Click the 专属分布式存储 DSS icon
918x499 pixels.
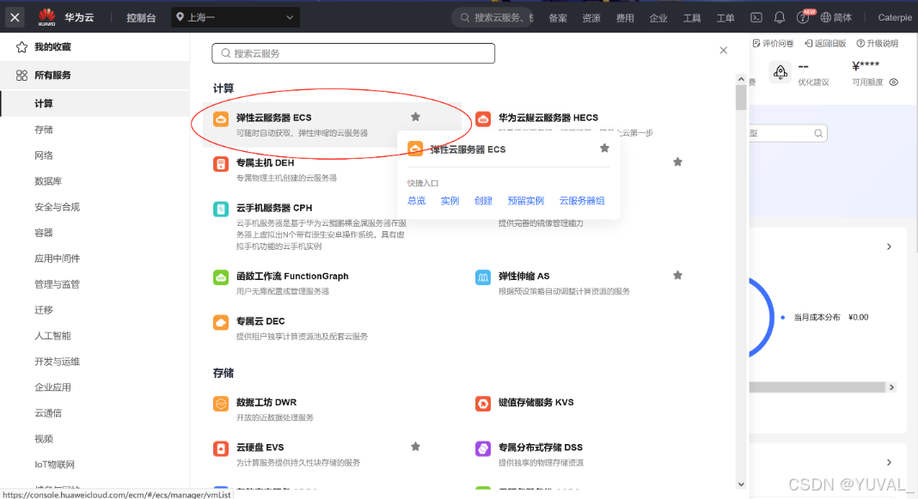(x=483, y=448)
